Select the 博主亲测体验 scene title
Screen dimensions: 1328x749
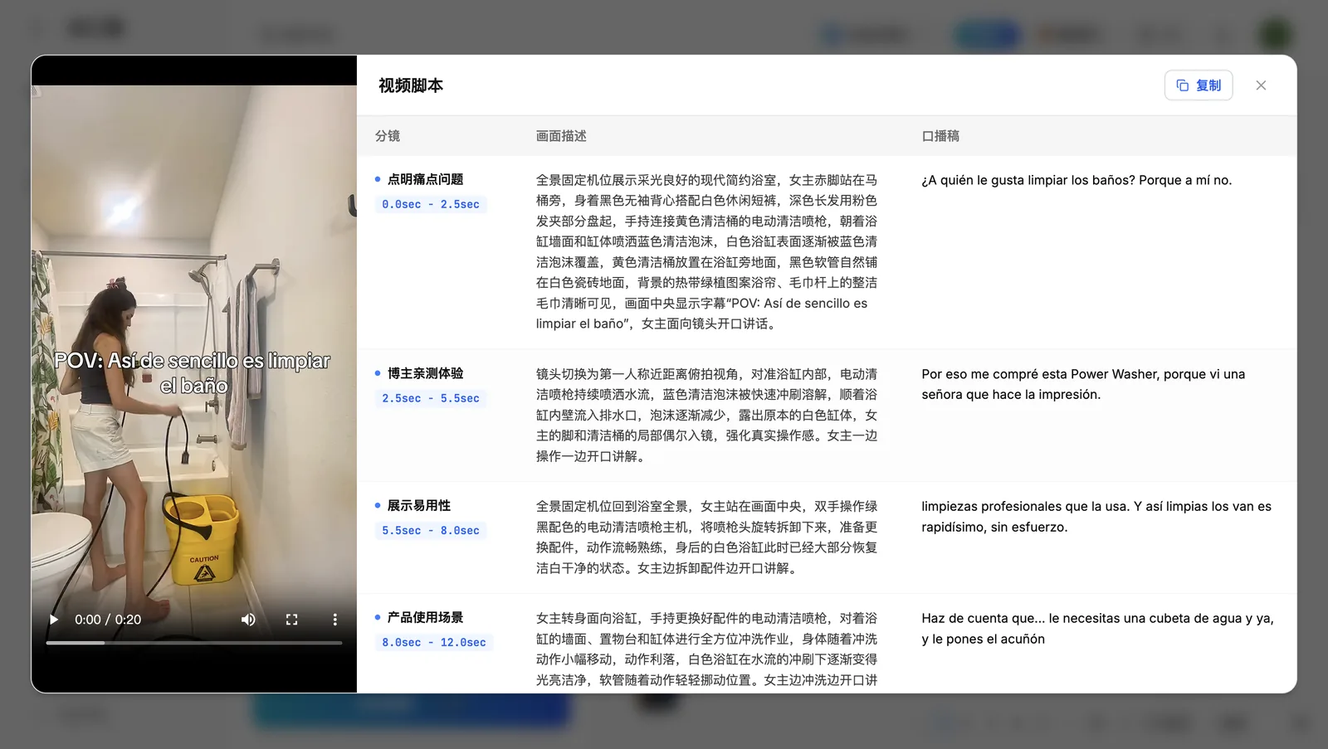pyautogui.click(x=425, y=373)
